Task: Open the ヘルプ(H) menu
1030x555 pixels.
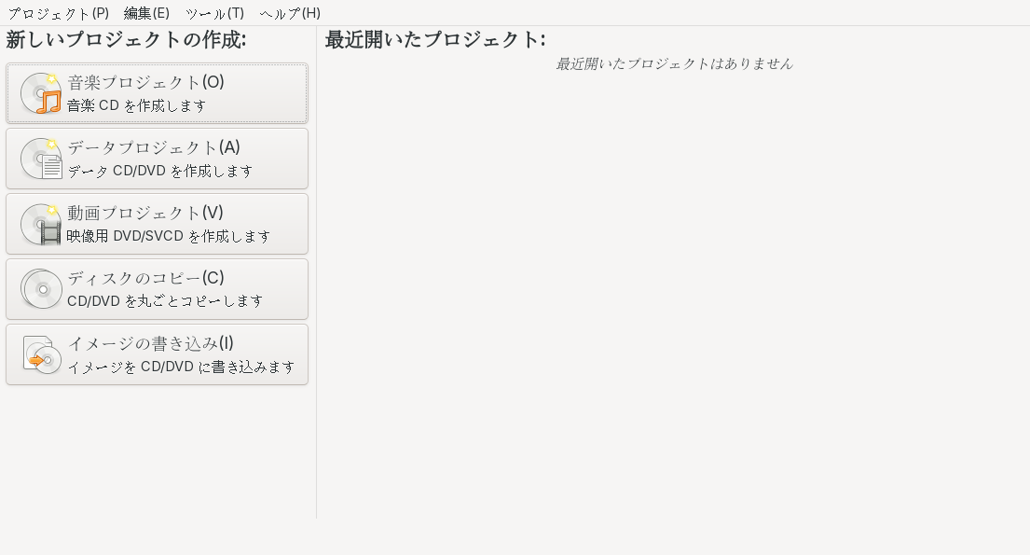Action: point(290,13)
